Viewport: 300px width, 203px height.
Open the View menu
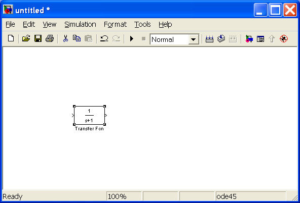pos(50,24)
